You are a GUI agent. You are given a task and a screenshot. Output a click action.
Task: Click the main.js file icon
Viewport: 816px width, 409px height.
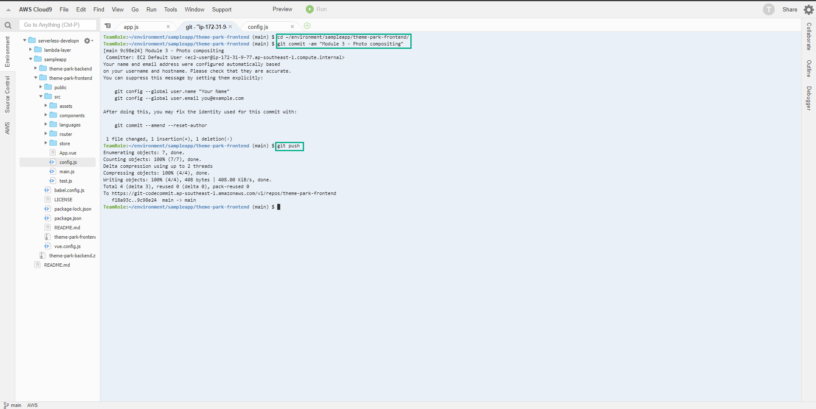pyautogui.click(x=52, y=172)
